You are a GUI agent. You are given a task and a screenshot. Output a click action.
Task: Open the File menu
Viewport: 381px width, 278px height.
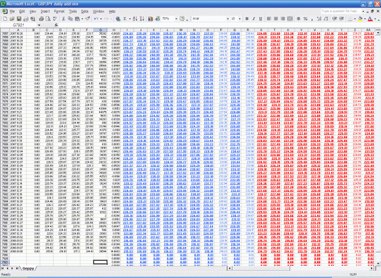(x=12, y=12)
